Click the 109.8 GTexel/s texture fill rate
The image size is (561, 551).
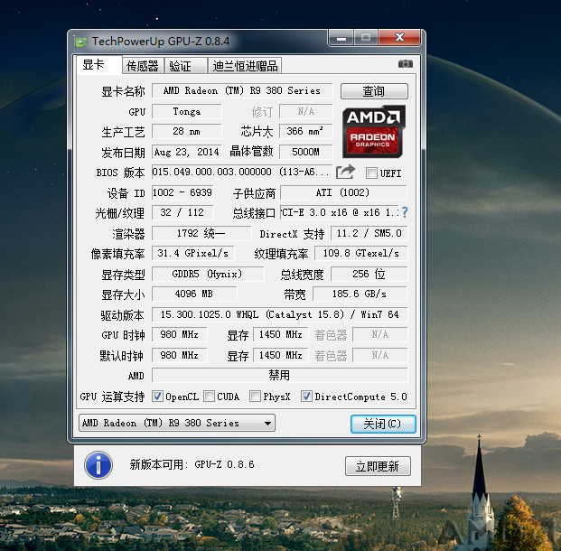click(x=361, y=253)
